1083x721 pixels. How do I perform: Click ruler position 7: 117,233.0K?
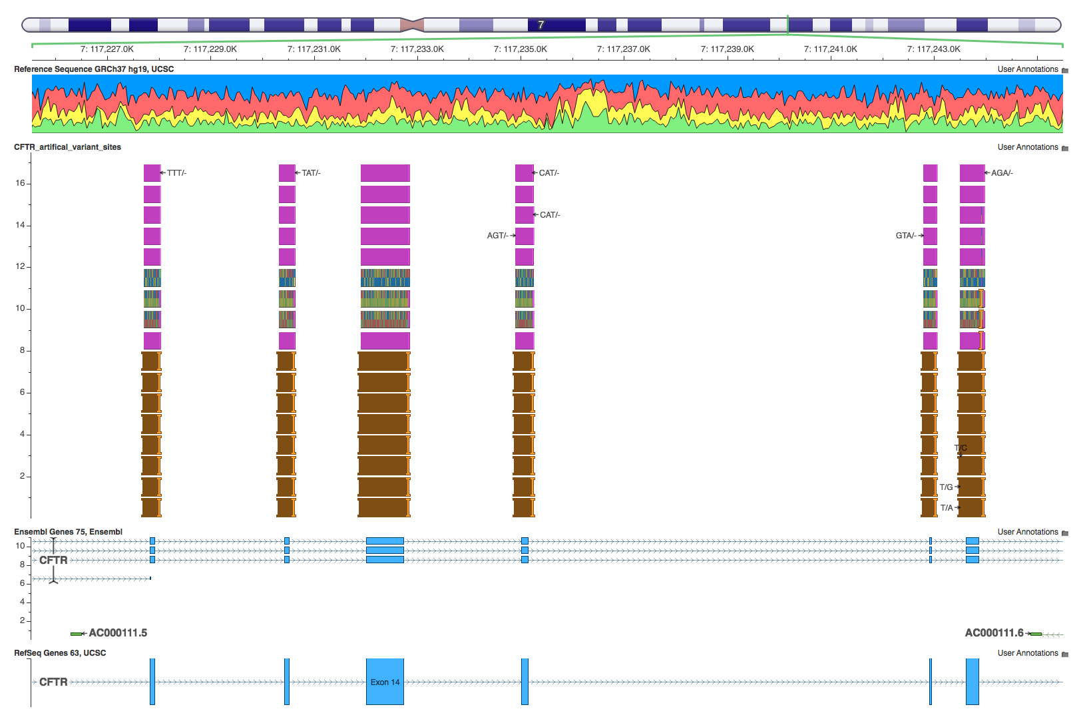[417, 49]
